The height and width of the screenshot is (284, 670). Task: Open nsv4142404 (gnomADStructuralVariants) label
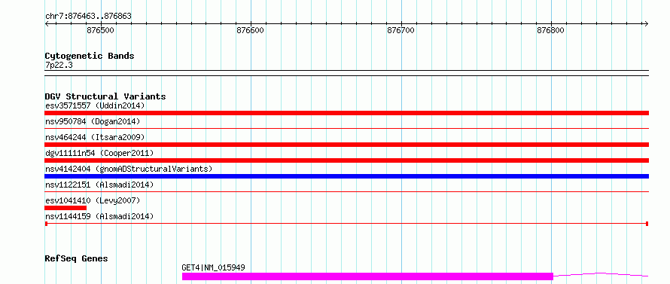coord(129,169)
